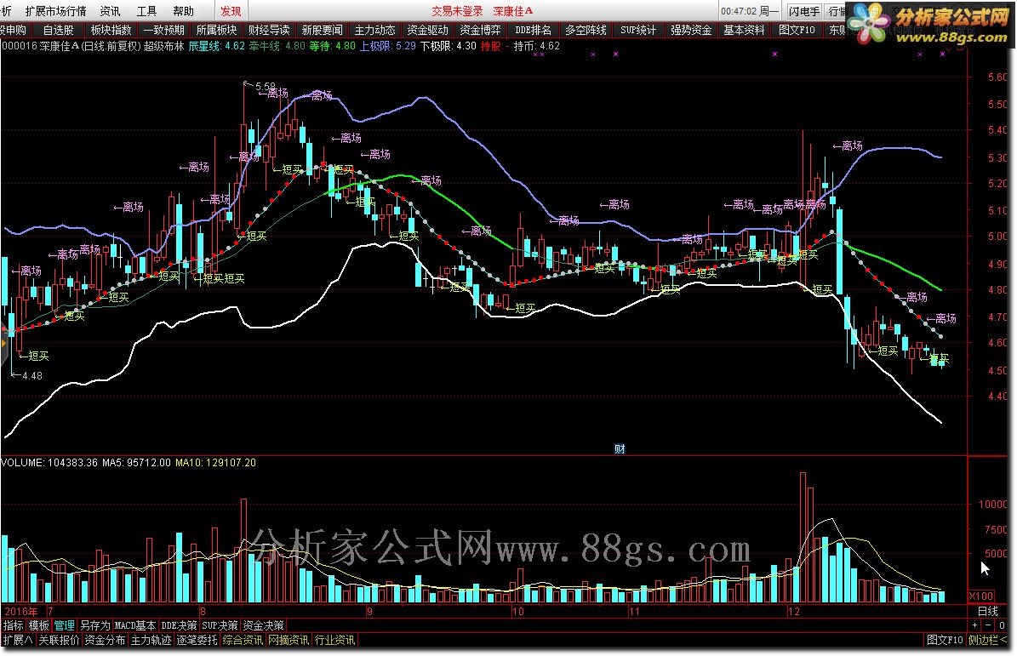Select the DDE决策 template tab
Screen dimensions: 1017x656
[x=179, y=625]
